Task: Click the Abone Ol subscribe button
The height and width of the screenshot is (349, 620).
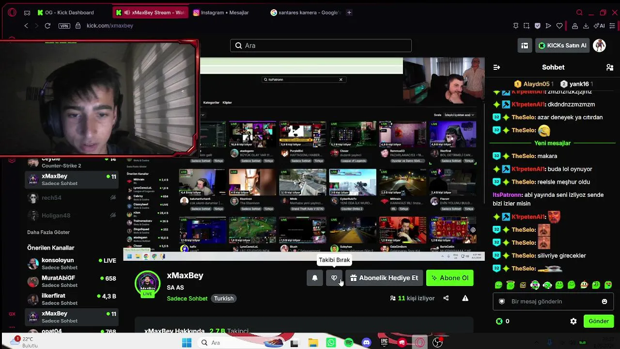Action: [450, 278]
